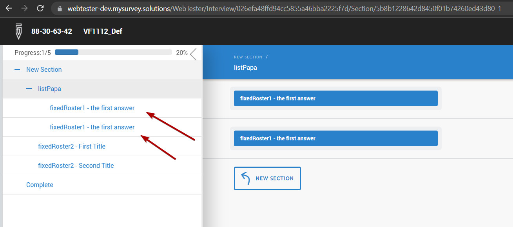Click the curved arrow inside NEW SECTION button
513x227 pixels.
click(245, 178)
